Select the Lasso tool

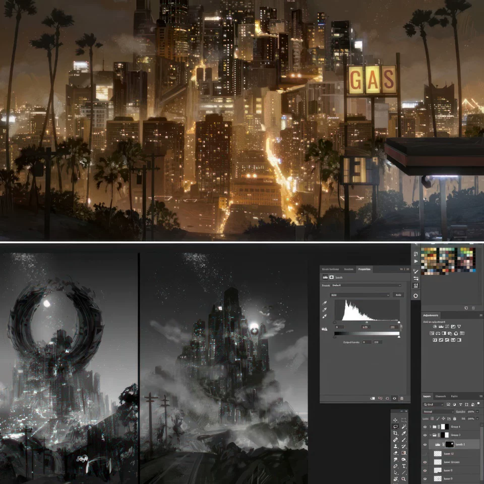click(395, 427)
